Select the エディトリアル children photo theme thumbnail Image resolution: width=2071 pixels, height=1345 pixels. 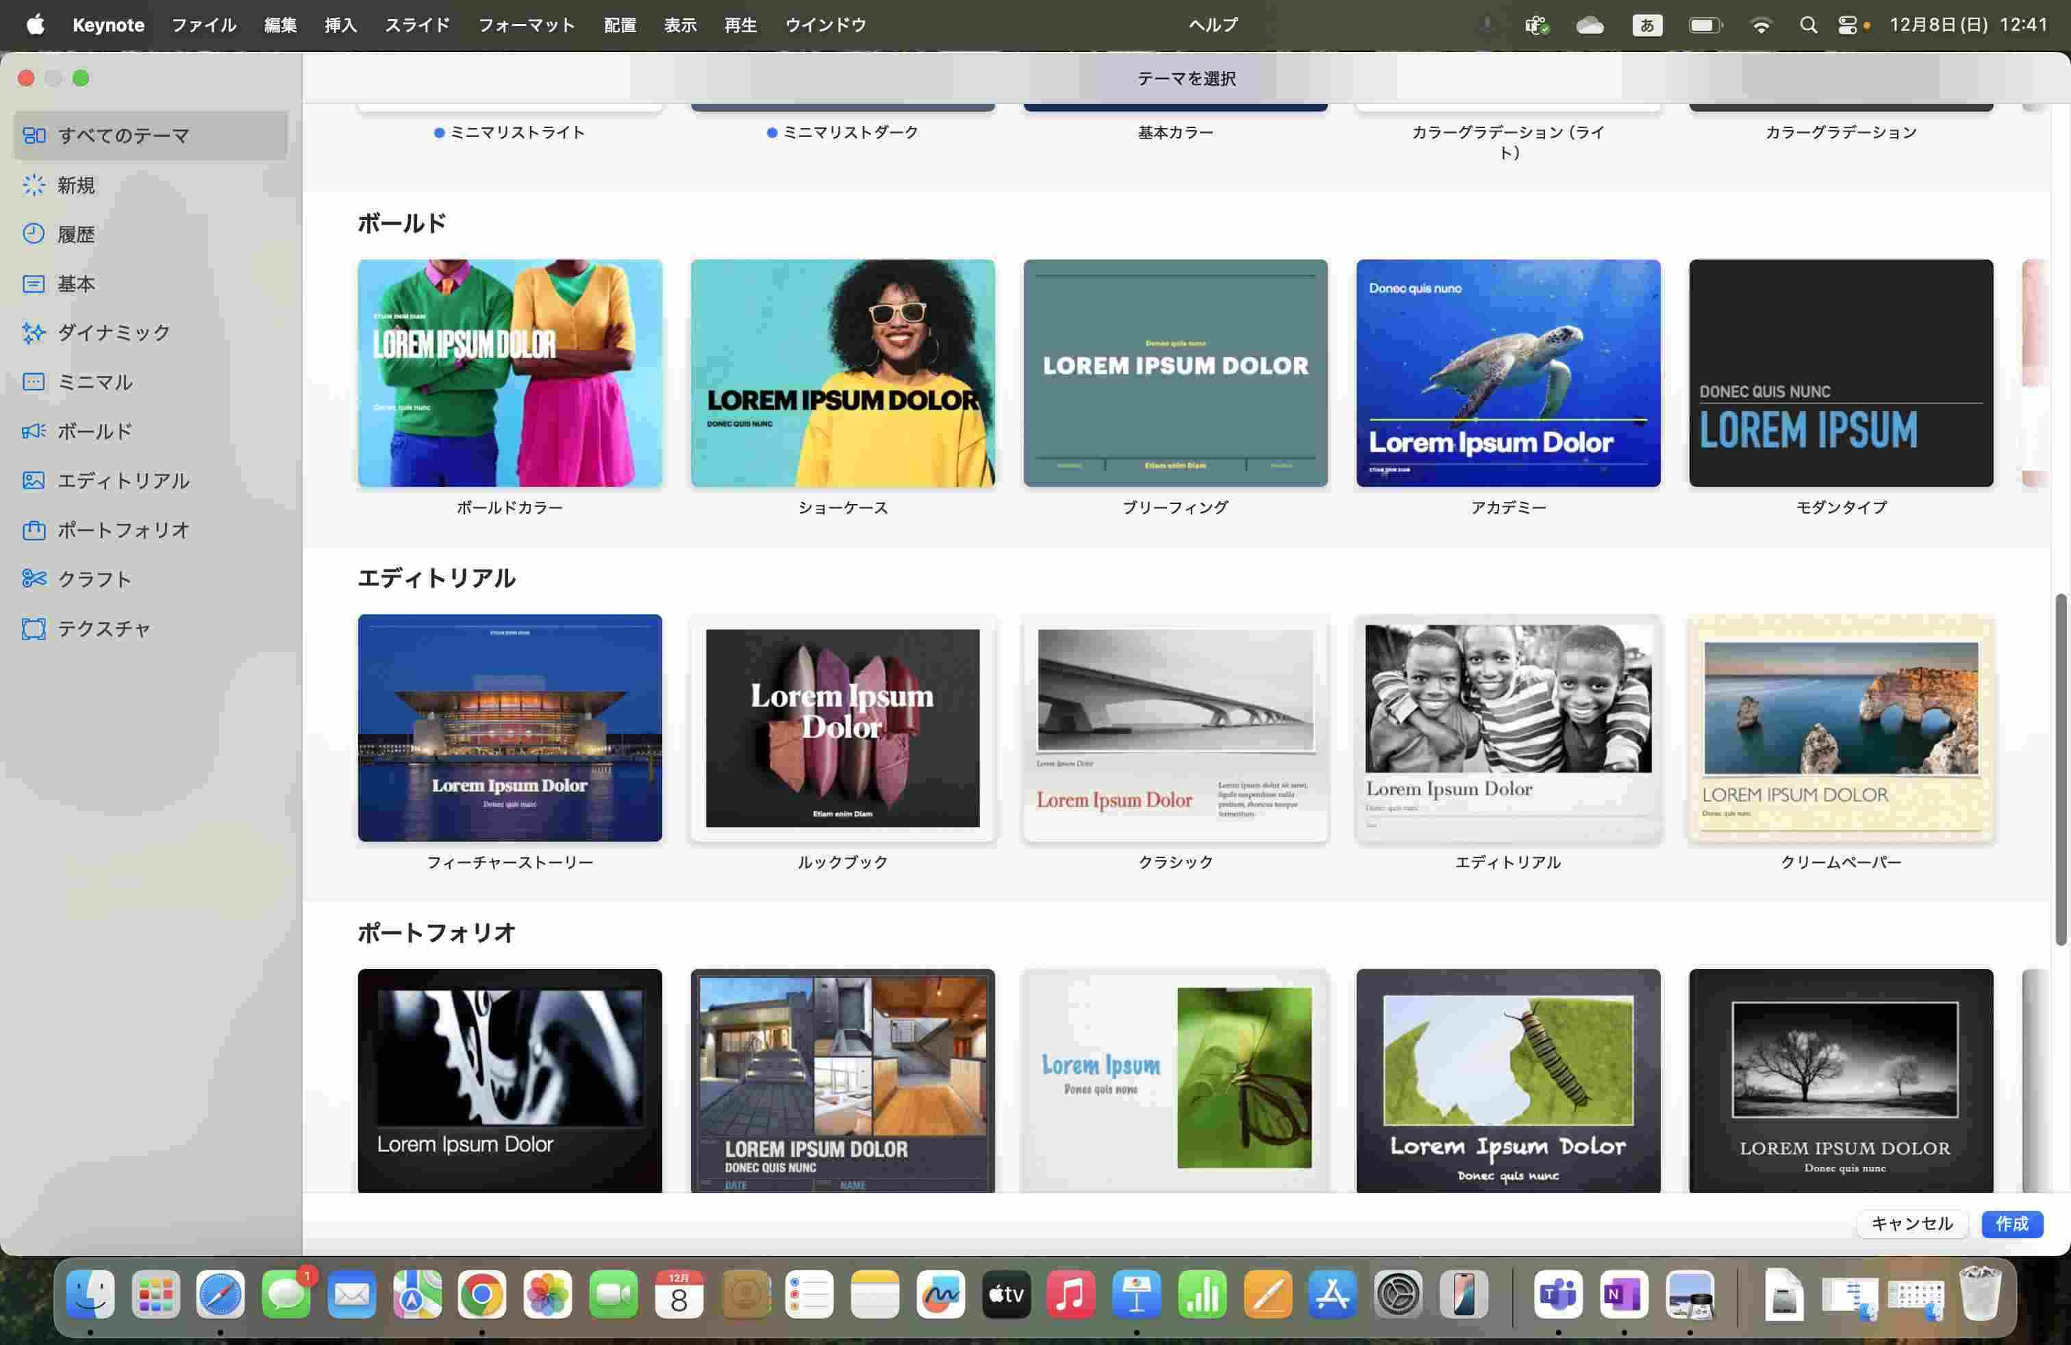[x=1508, y=728]
